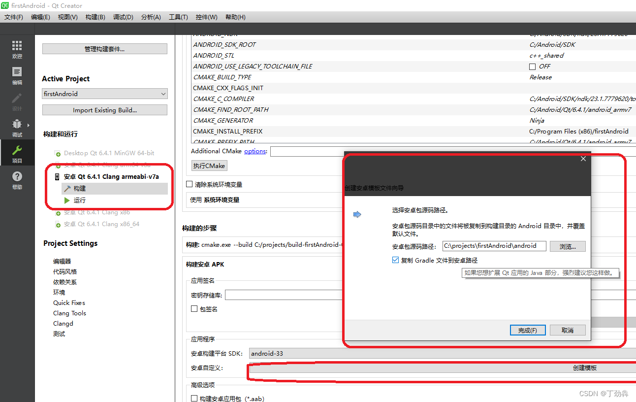
Task: Open the Projects (项目) wrench icon
Action: click(x=17, y=150)
